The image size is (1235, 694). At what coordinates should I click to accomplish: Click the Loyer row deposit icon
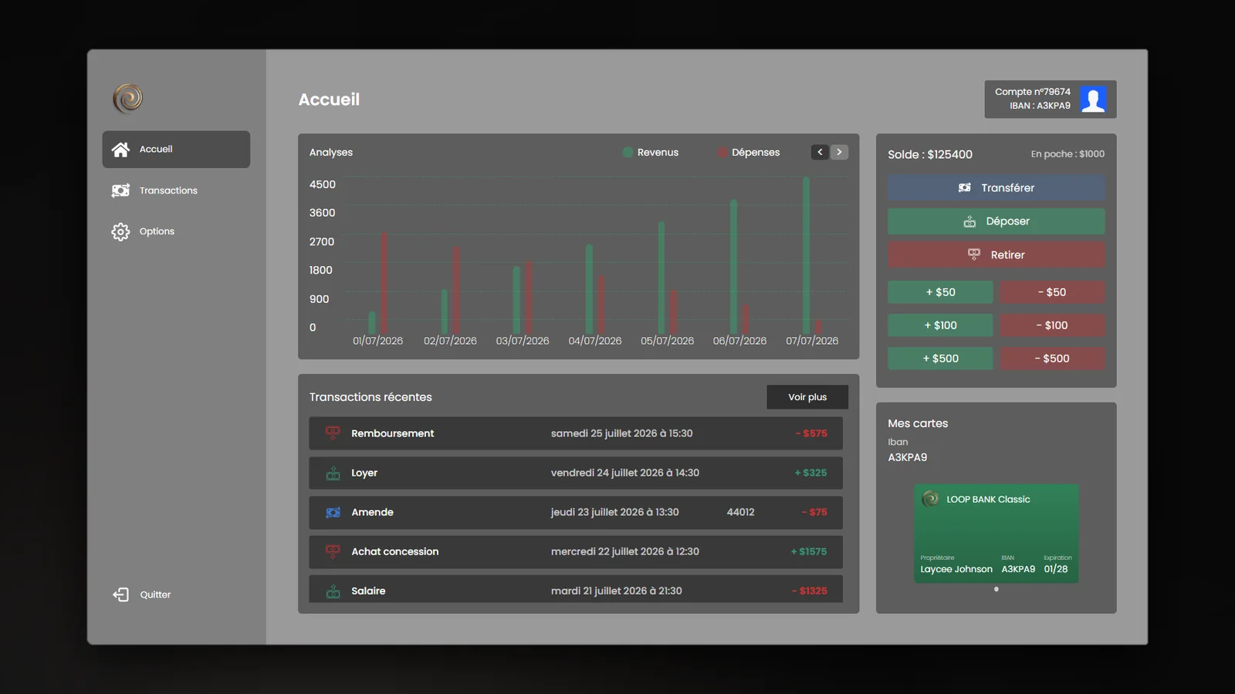[x=333, y=473]
